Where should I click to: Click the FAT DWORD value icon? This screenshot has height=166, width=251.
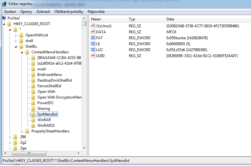tap(93, 38)
